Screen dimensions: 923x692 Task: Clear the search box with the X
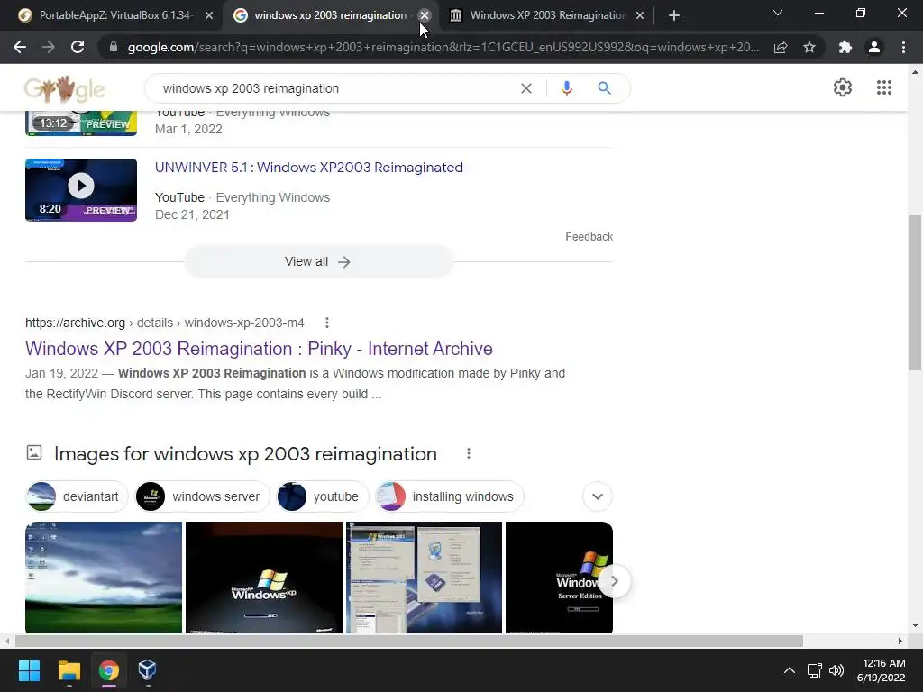[526, 88]
